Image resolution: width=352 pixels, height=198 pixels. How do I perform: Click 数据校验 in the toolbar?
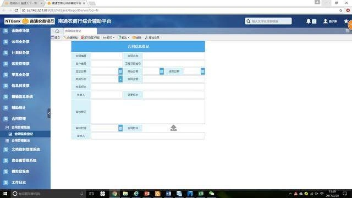click(70, 37)
